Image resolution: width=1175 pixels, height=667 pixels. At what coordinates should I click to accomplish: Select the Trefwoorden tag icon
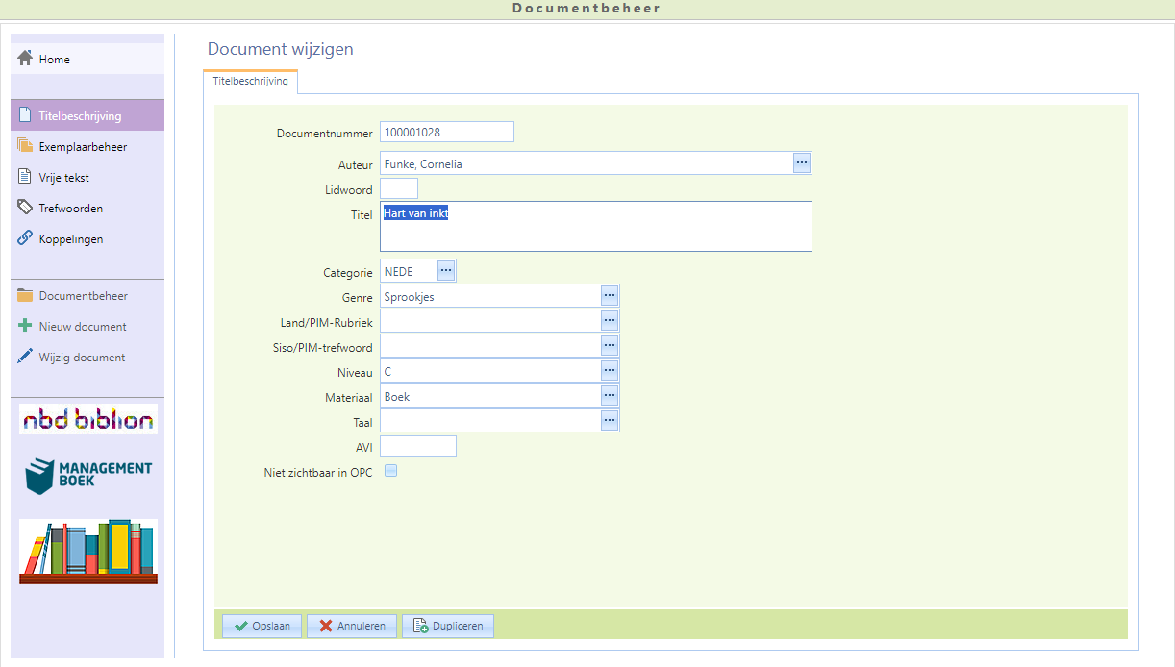[26, 208]
